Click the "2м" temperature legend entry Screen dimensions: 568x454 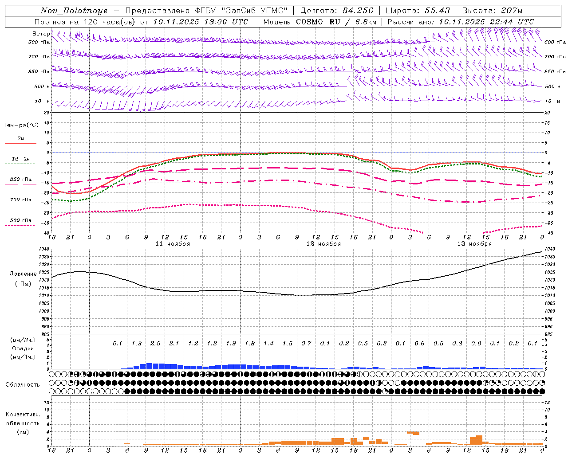click(x=21, y=139)
